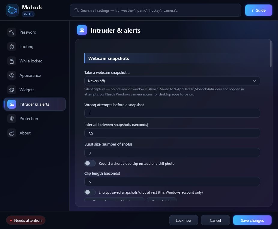
Task: Click the key icon beside Password
Action: tap(12, 32)
